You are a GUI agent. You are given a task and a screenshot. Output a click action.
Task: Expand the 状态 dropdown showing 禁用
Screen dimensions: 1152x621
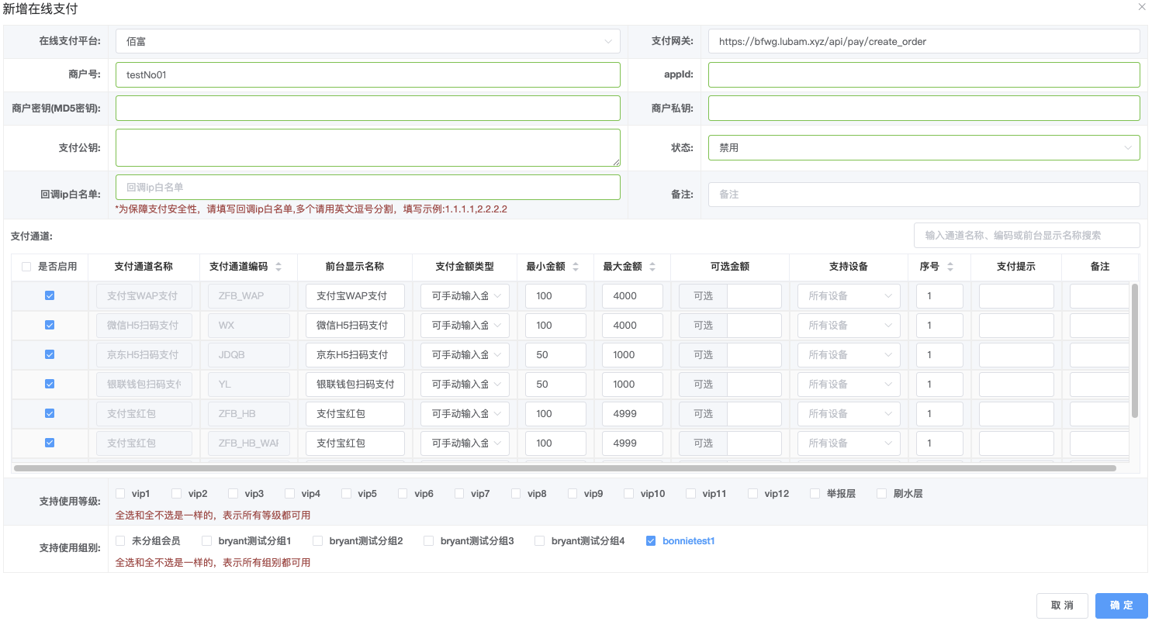point(923,147)
